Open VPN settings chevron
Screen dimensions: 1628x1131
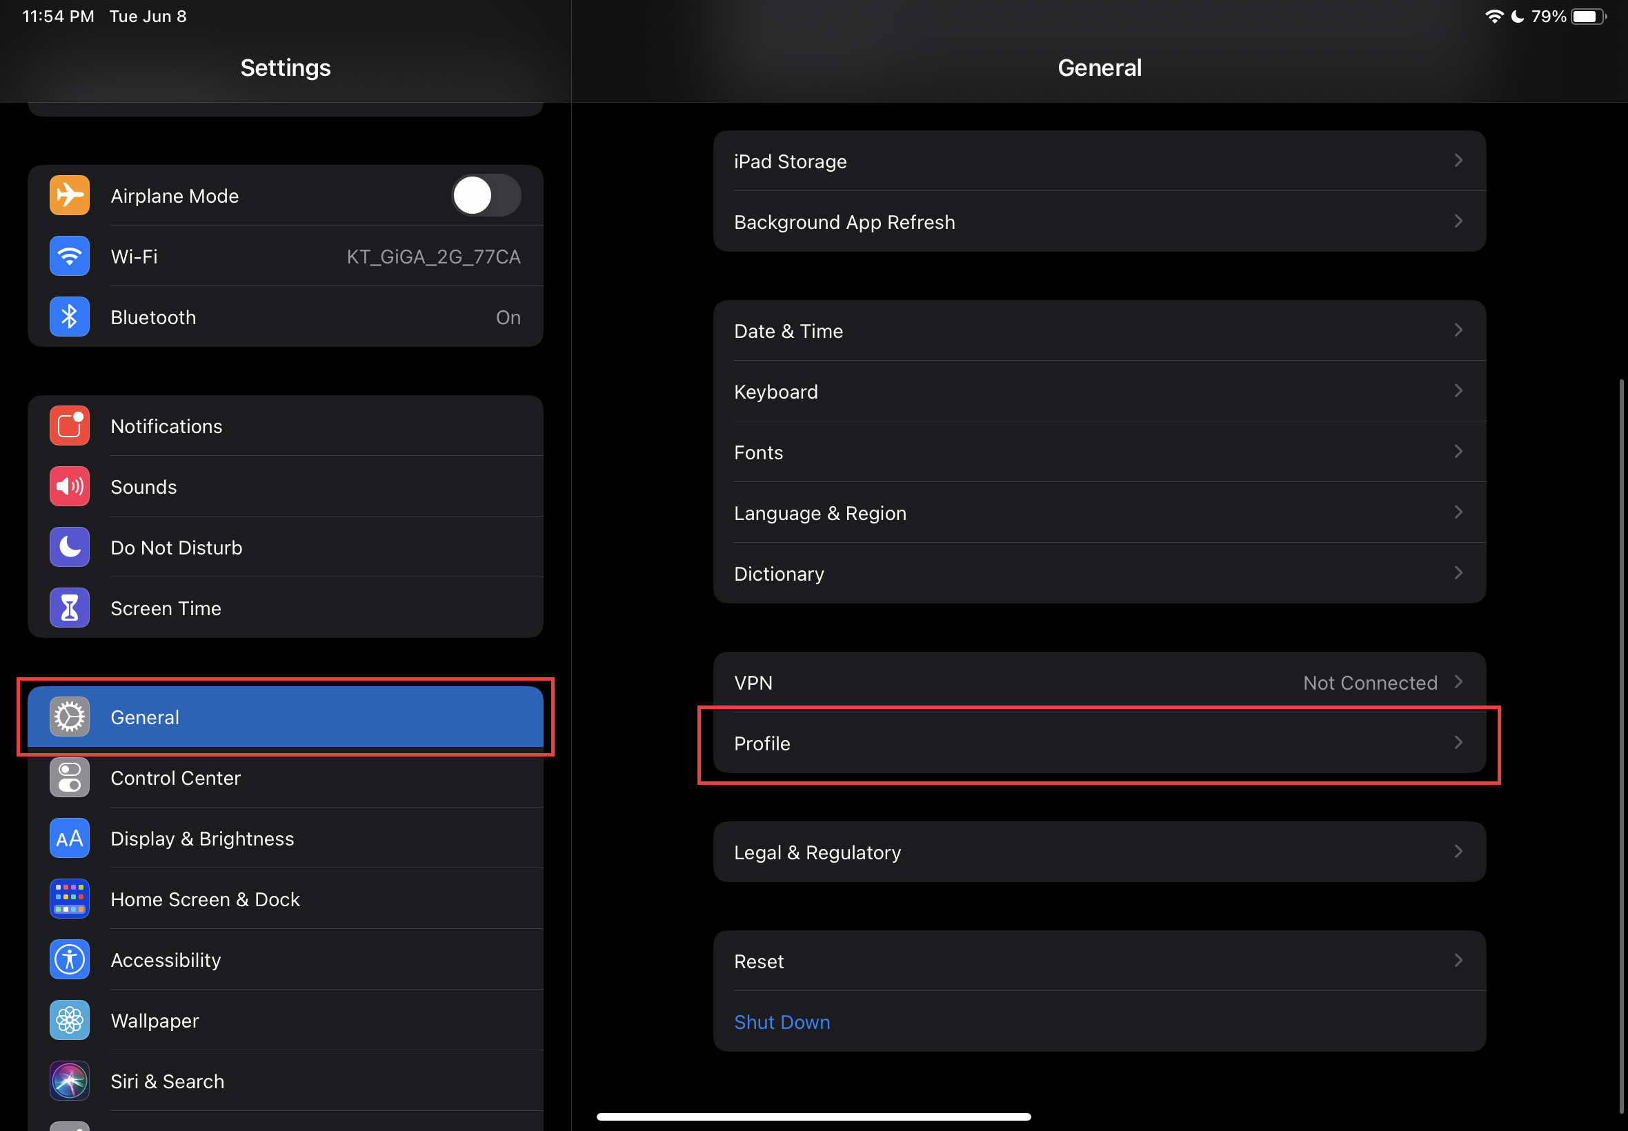click(1458, 683)
